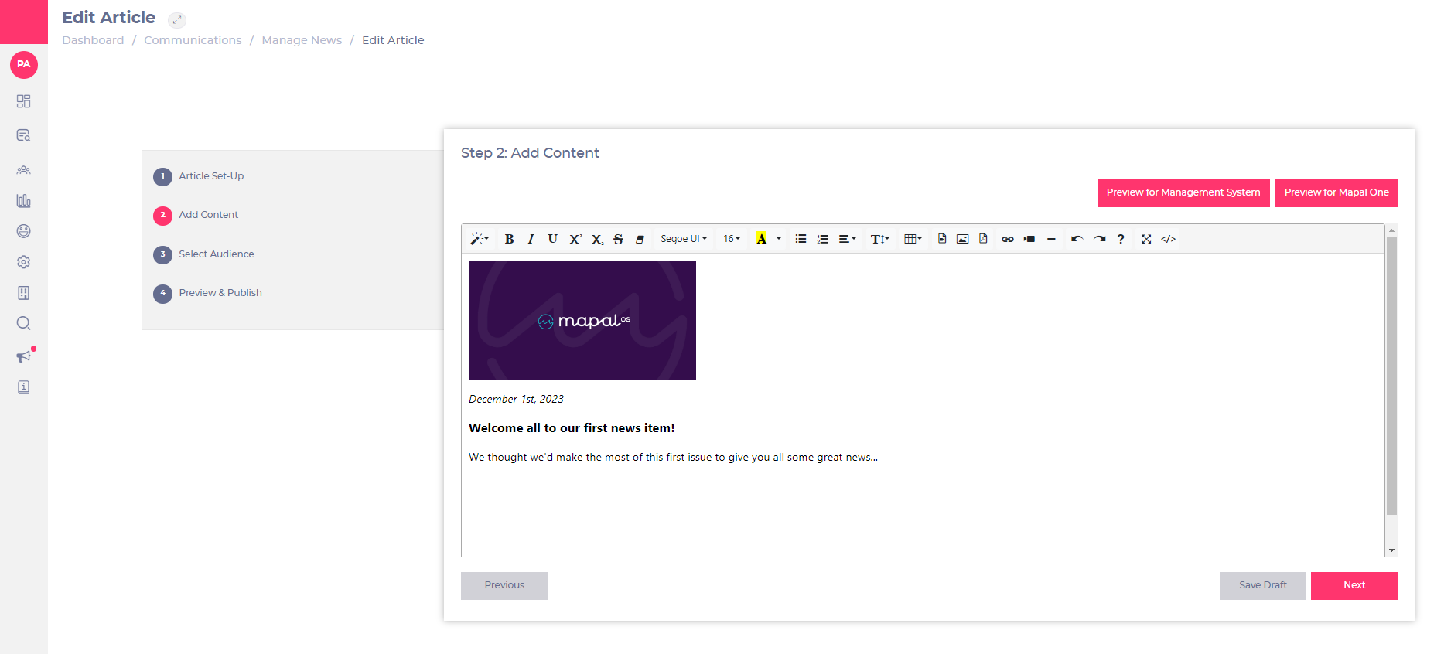Open the dashboard grid sidebar icon
Image resolution: width=1444 pixels, height=654 pixels.
tap(24, 101)
